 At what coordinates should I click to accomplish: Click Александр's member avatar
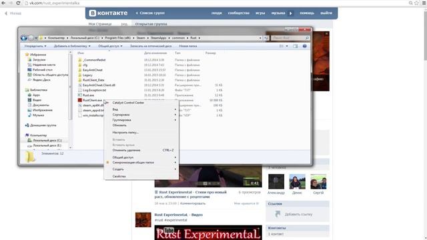pyautogui.click(x=276, y=181)
